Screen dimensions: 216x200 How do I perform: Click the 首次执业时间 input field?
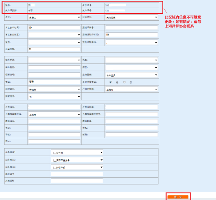pos(54,28)
